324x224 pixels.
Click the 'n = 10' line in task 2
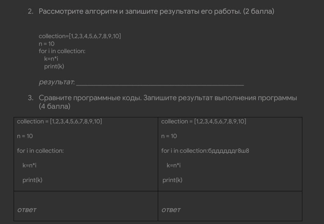[x=46, y=44]
